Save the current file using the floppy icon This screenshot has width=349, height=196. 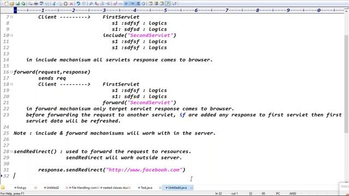pos(17,4)
